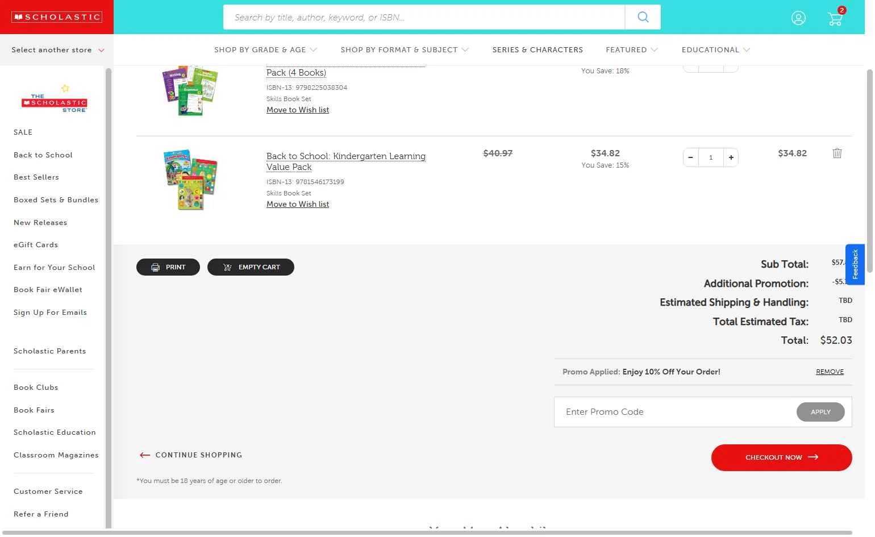
Task: Expand Shop by Format & Subject menu
Action: [405, 50]
